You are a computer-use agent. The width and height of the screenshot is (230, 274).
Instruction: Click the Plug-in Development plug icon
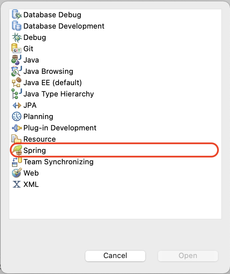17,128
